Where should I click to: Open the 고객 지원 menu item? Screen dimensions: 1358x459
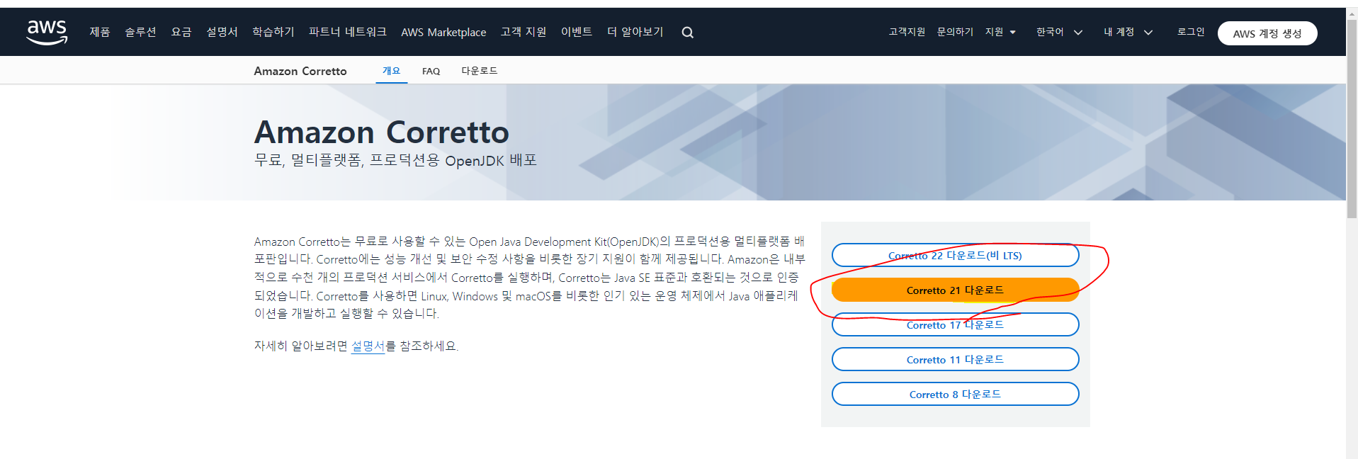(x=524, y=32)
